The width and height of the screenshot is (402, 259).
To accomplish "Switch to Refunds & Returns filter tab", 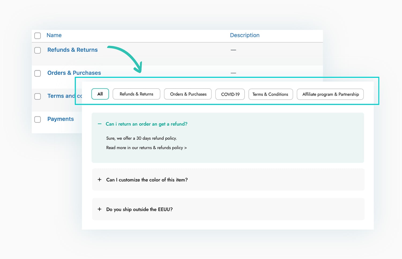I will pyautogui.click(x=136, y=94).
